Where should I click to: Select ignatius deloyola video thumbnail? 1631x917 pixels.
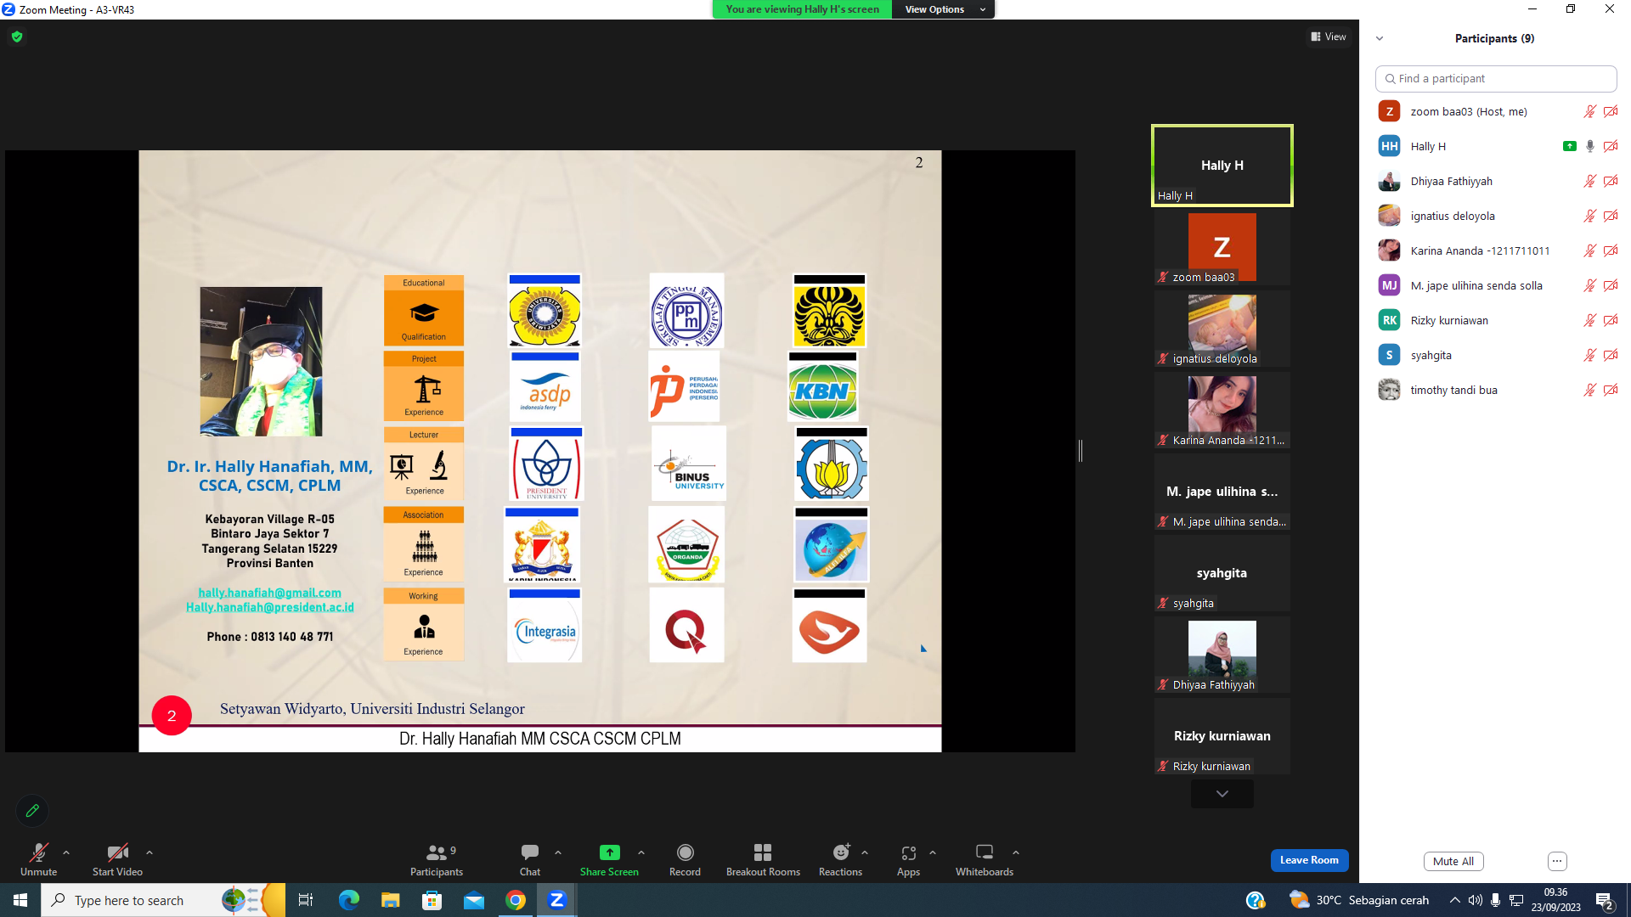1222,330
